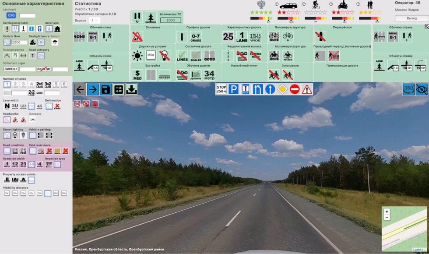Select the No Entry road sign
The image size is (429, 254).
[295, 89]
